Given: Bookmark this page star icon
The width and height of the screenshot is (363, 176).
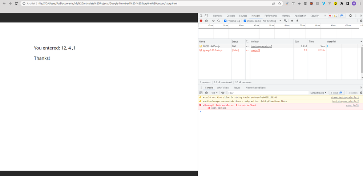Looking at the screenshot, I should pyautogui.click(x=279, y=4).
